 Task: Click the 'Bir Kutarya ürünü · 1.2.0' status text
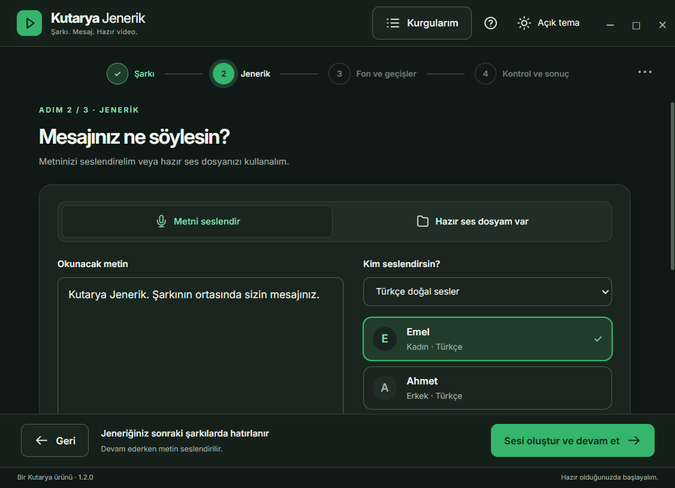pyautogui.click(x=55, y=477)
